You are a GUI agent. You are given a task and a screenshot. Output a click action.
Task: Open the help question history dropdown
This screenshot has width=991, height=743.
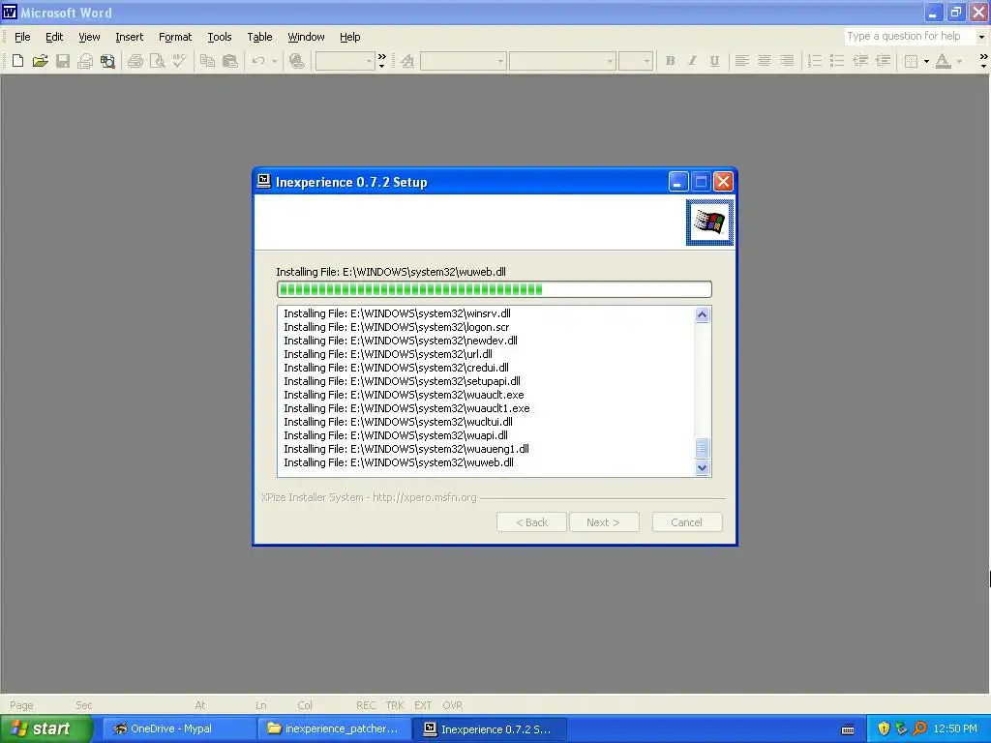(981, 37)
